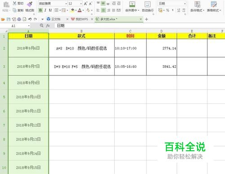Click the Name Box showing A1
Viewport: 225px width, 174px height.
pyautogui.click(x=15, y=26)
